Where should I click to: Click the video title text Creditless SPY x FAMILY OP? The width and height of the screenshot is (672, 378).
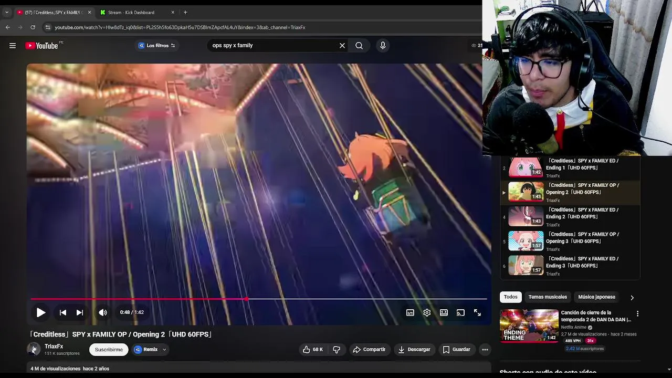click(x=121, y=334)
